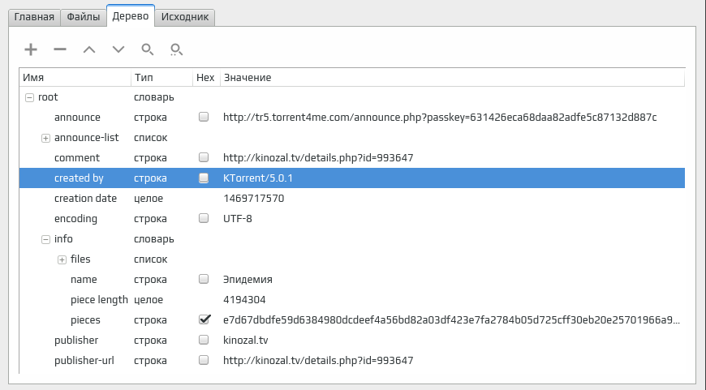The height and width of the screenshot is (390, 706).
Task: Select the files row name
Action: [80, 259]
